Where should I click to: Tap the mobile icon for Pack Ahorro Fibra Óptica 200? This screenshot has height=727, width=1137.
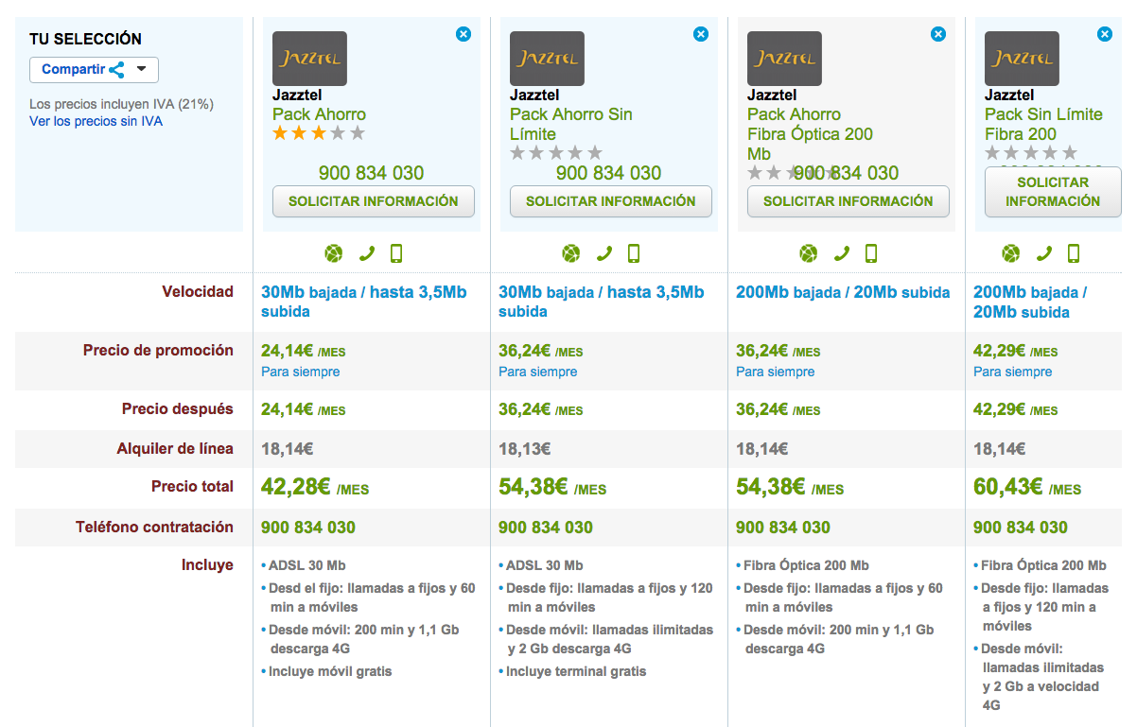(871, 253)
